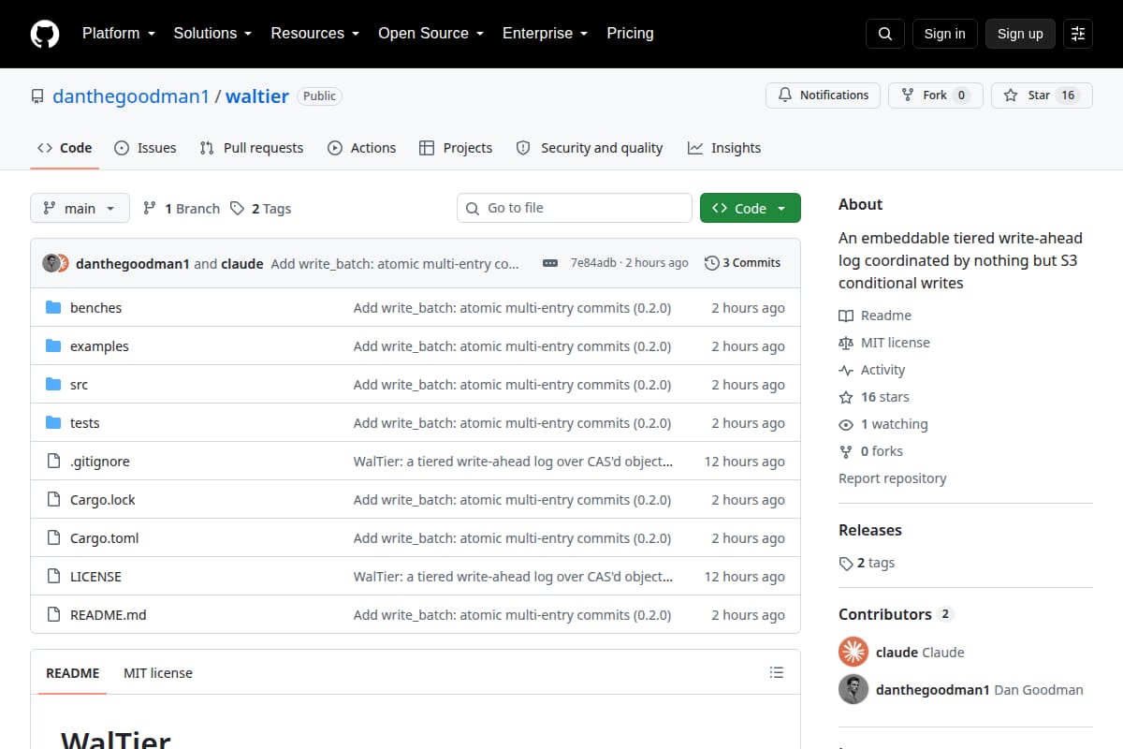Click the benches folder icon
Viewport: 1123px width, 749px height.
pyautogui.click(x=53, y=308)
